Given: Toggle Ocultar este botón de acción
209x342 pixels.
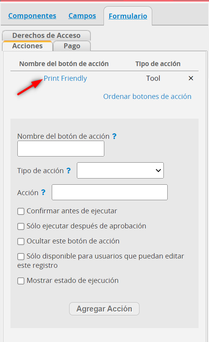Looking at the screenshot, I should click(x=21, y=242).
